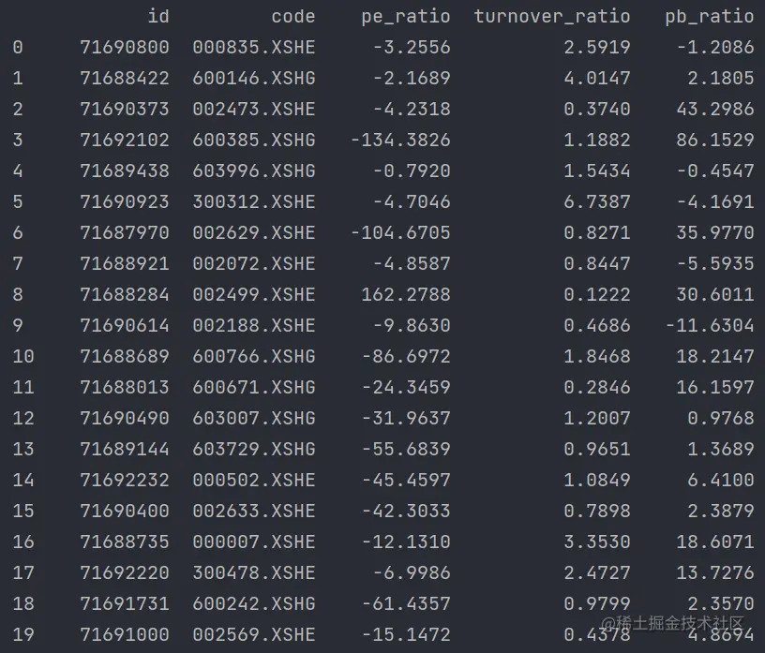The width and height of the screenshot is (765, 653).
Task: Select code 002473.XSHE
Action: click(254, 109)
